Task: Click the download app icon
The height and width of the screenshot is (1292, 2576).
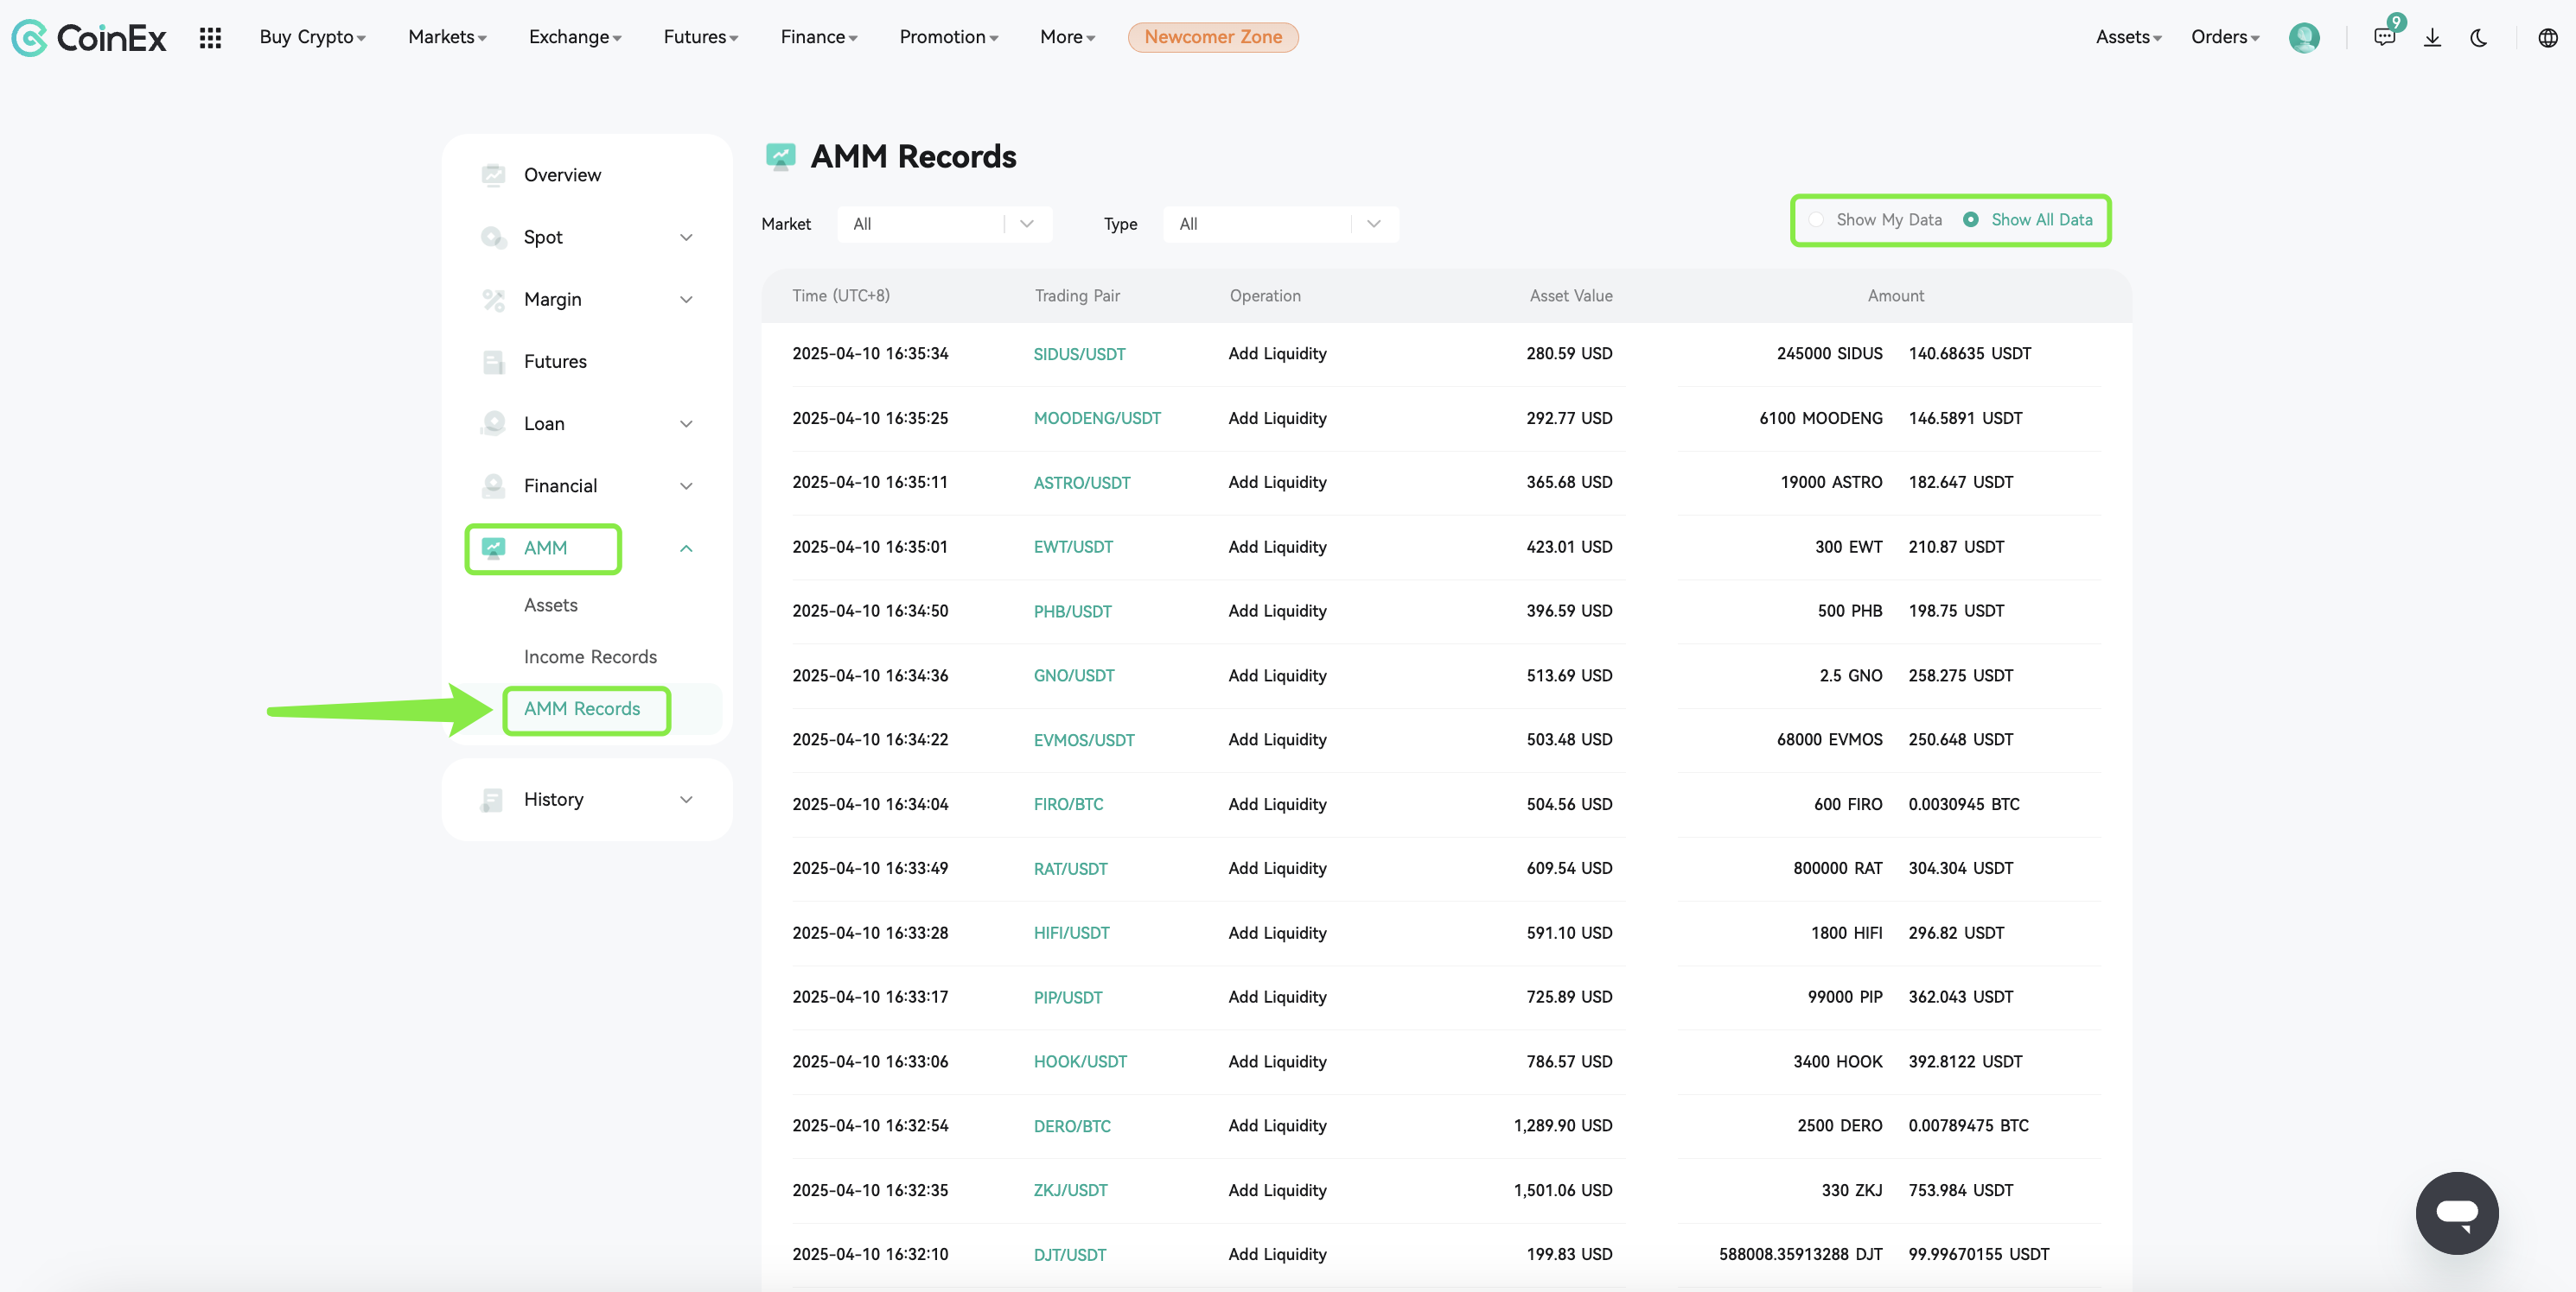Action: pos(2433,38)
